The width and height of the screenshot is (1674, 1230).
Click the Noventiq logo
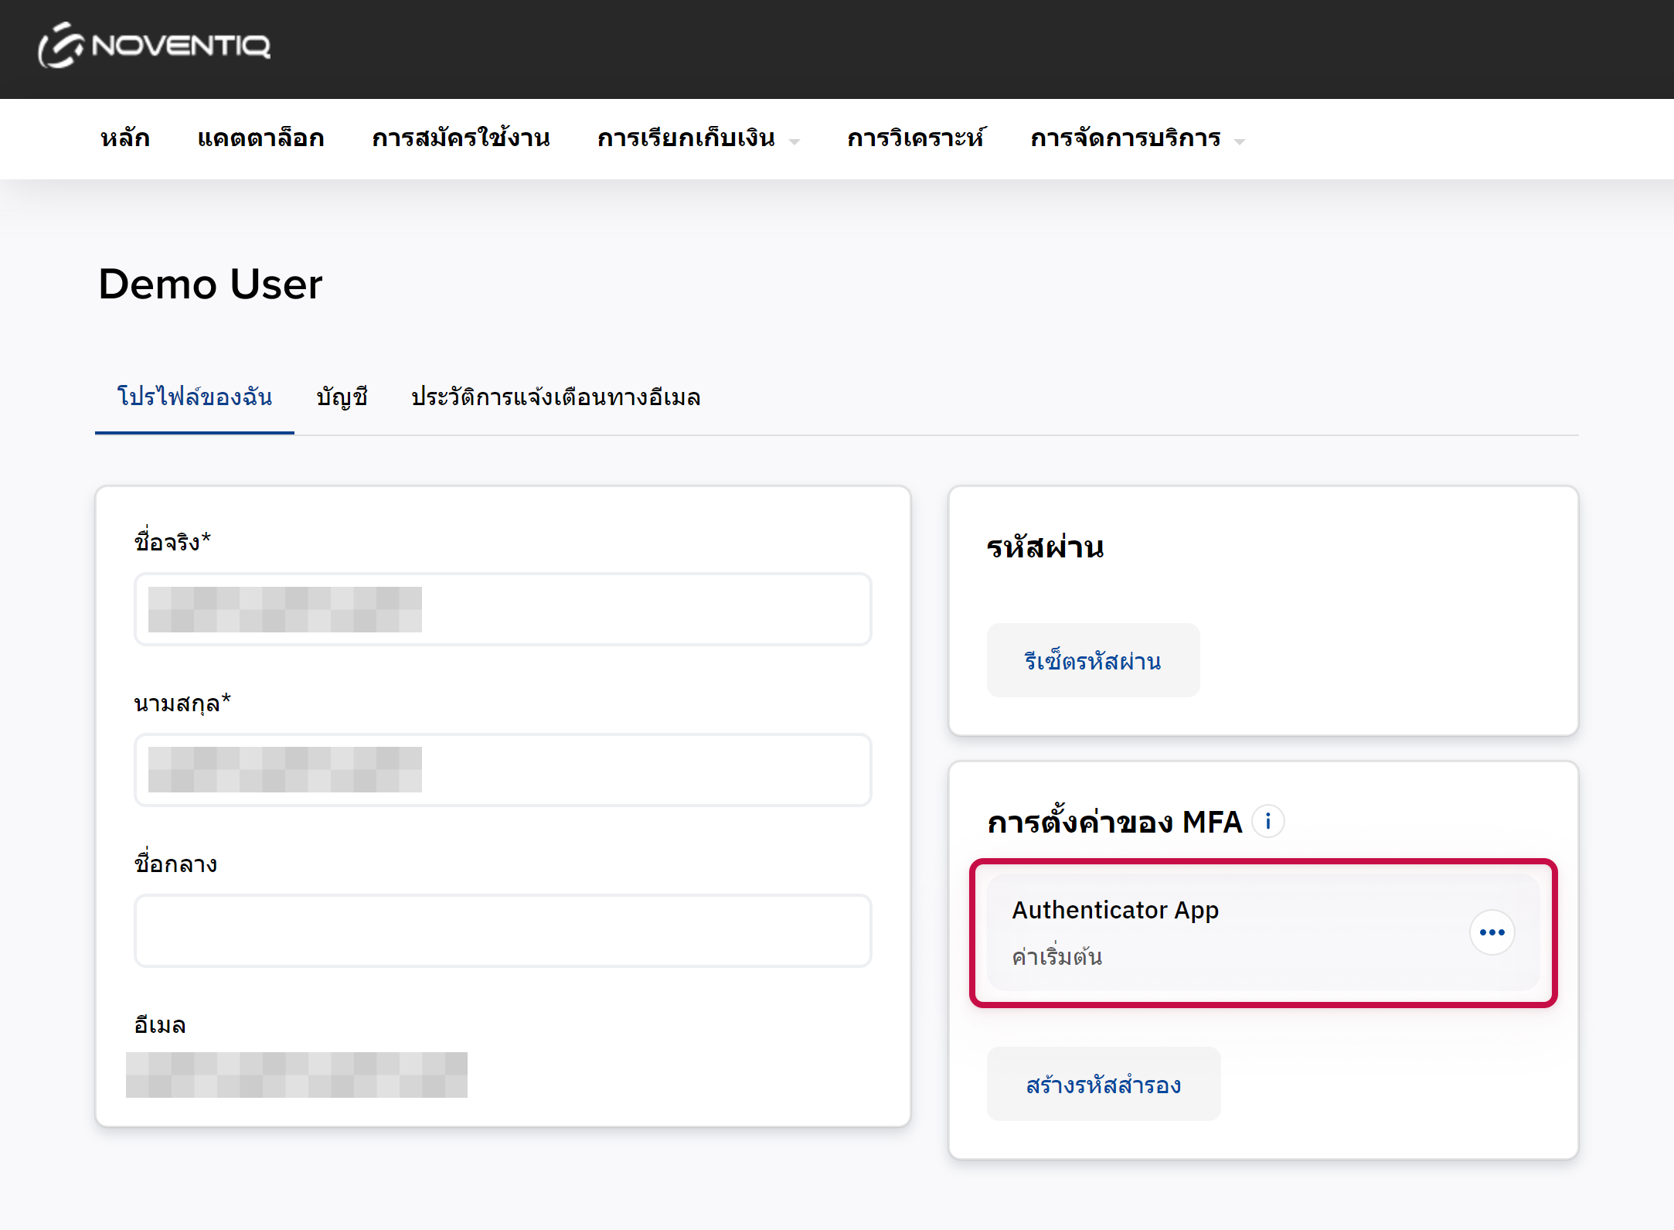pos(155,46)
